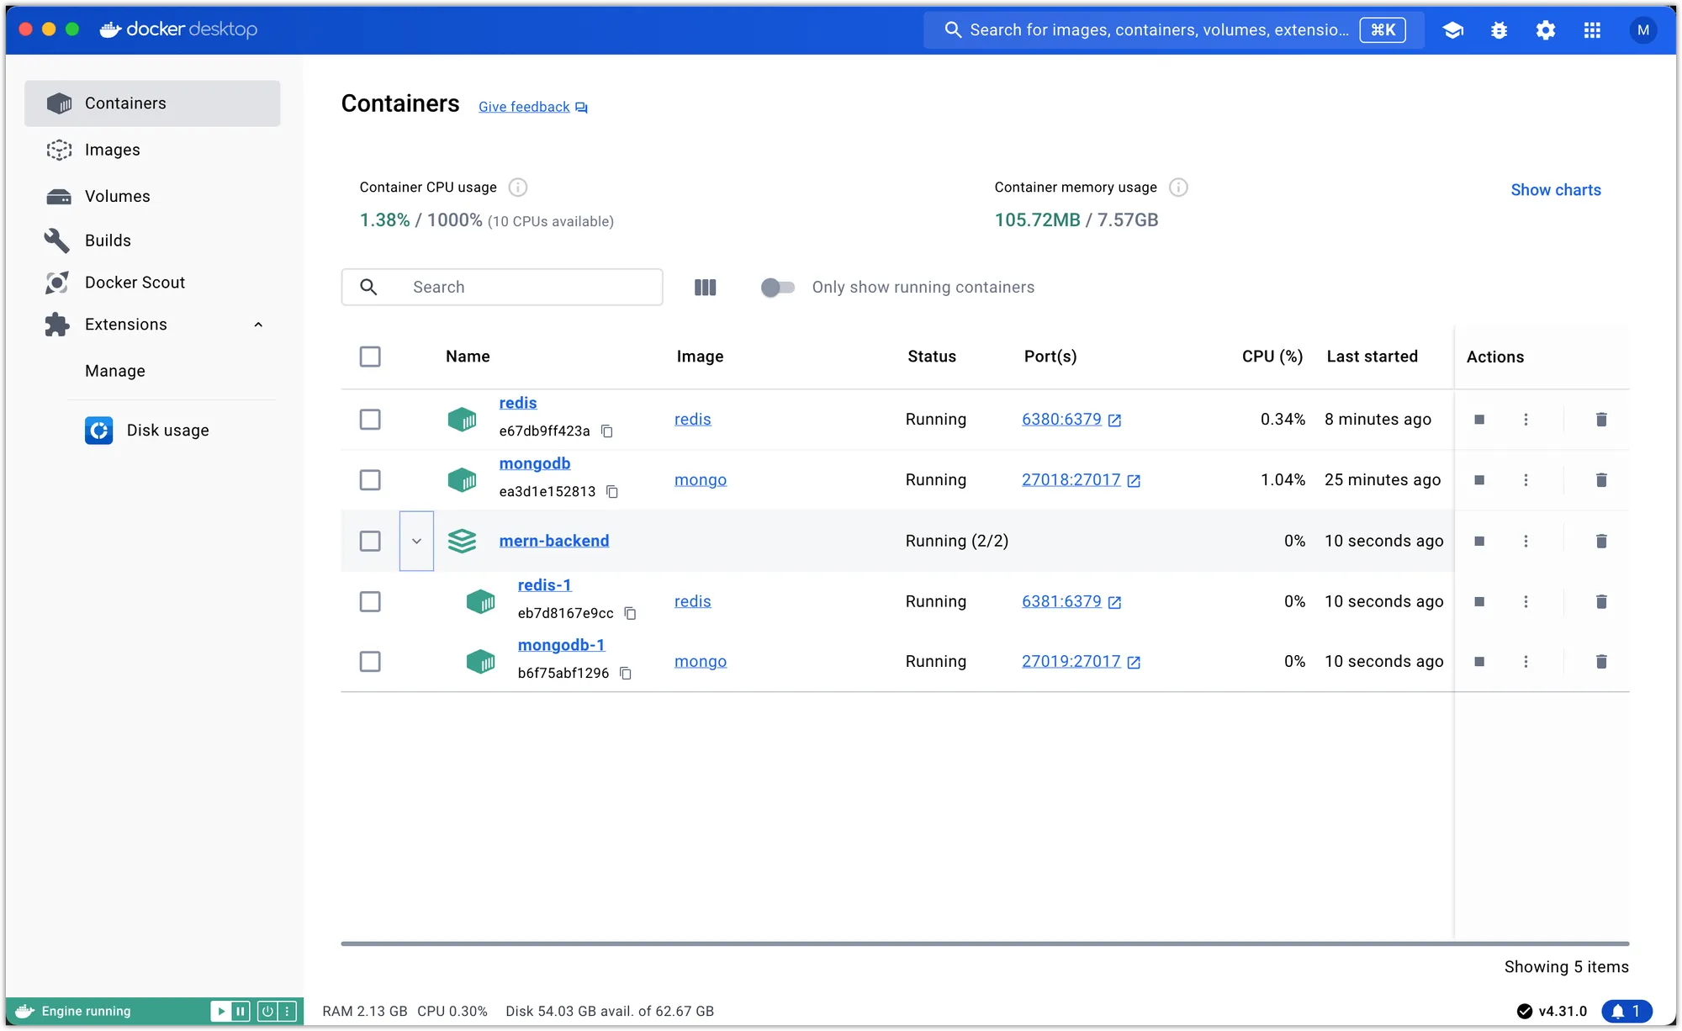Delete the mongodb-1 container
This screenshot has height=1031, width=1682.
click(1601, 662)
